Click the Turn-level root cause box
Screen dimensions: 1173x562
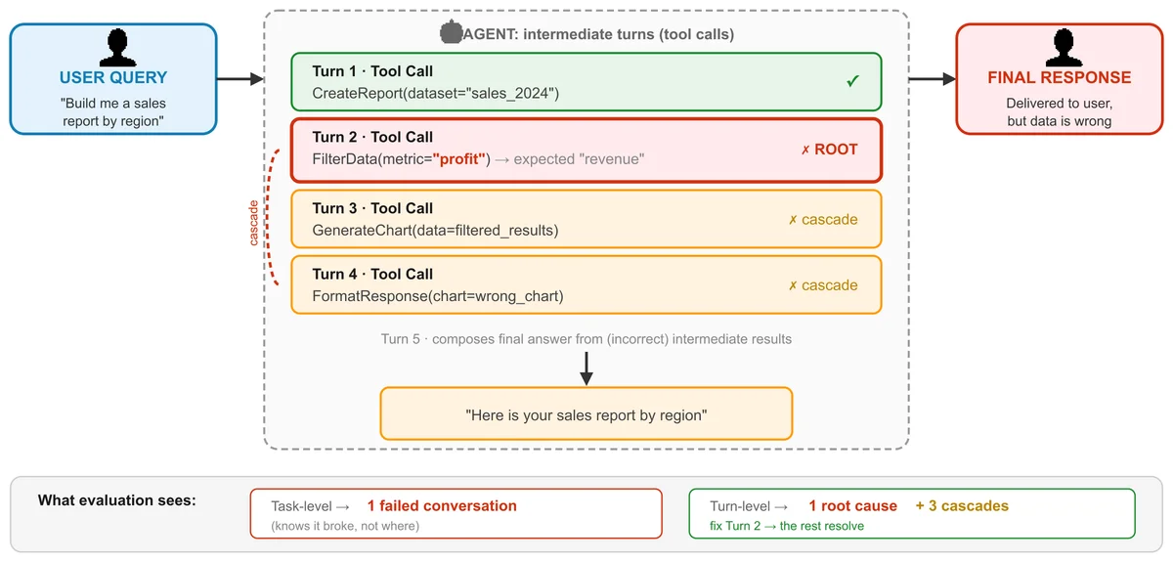tap(912, 514)
